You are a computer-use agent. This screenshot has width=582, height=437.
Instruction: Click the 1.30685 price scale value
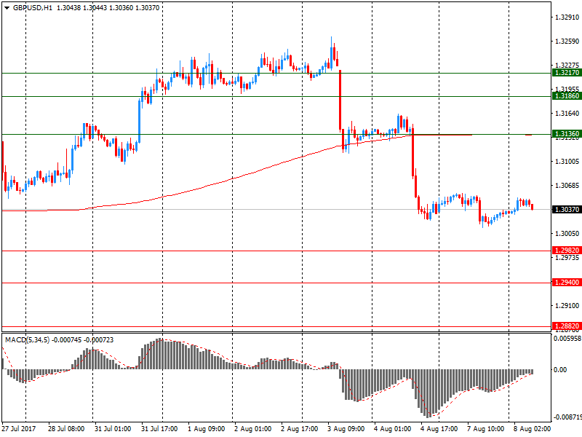click(567, 186)
